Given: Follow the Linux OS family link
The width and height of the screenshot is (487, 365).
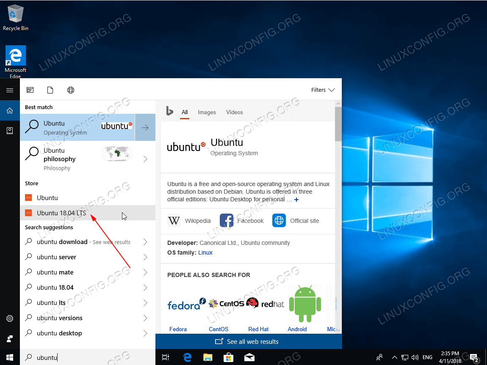Looking at the screenshot, I should pyautogui.click(x=205, y=252).
